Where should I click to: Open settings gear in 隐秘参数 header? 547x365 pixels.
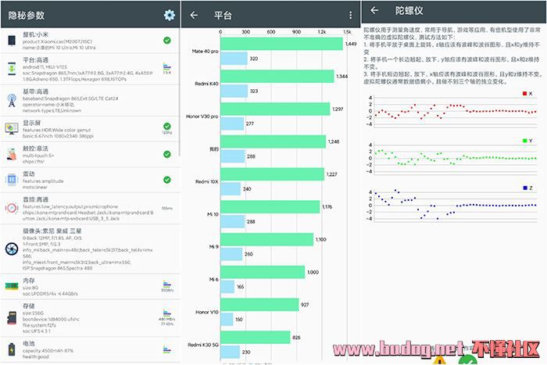pyautogui.click(x=170, y=15)
